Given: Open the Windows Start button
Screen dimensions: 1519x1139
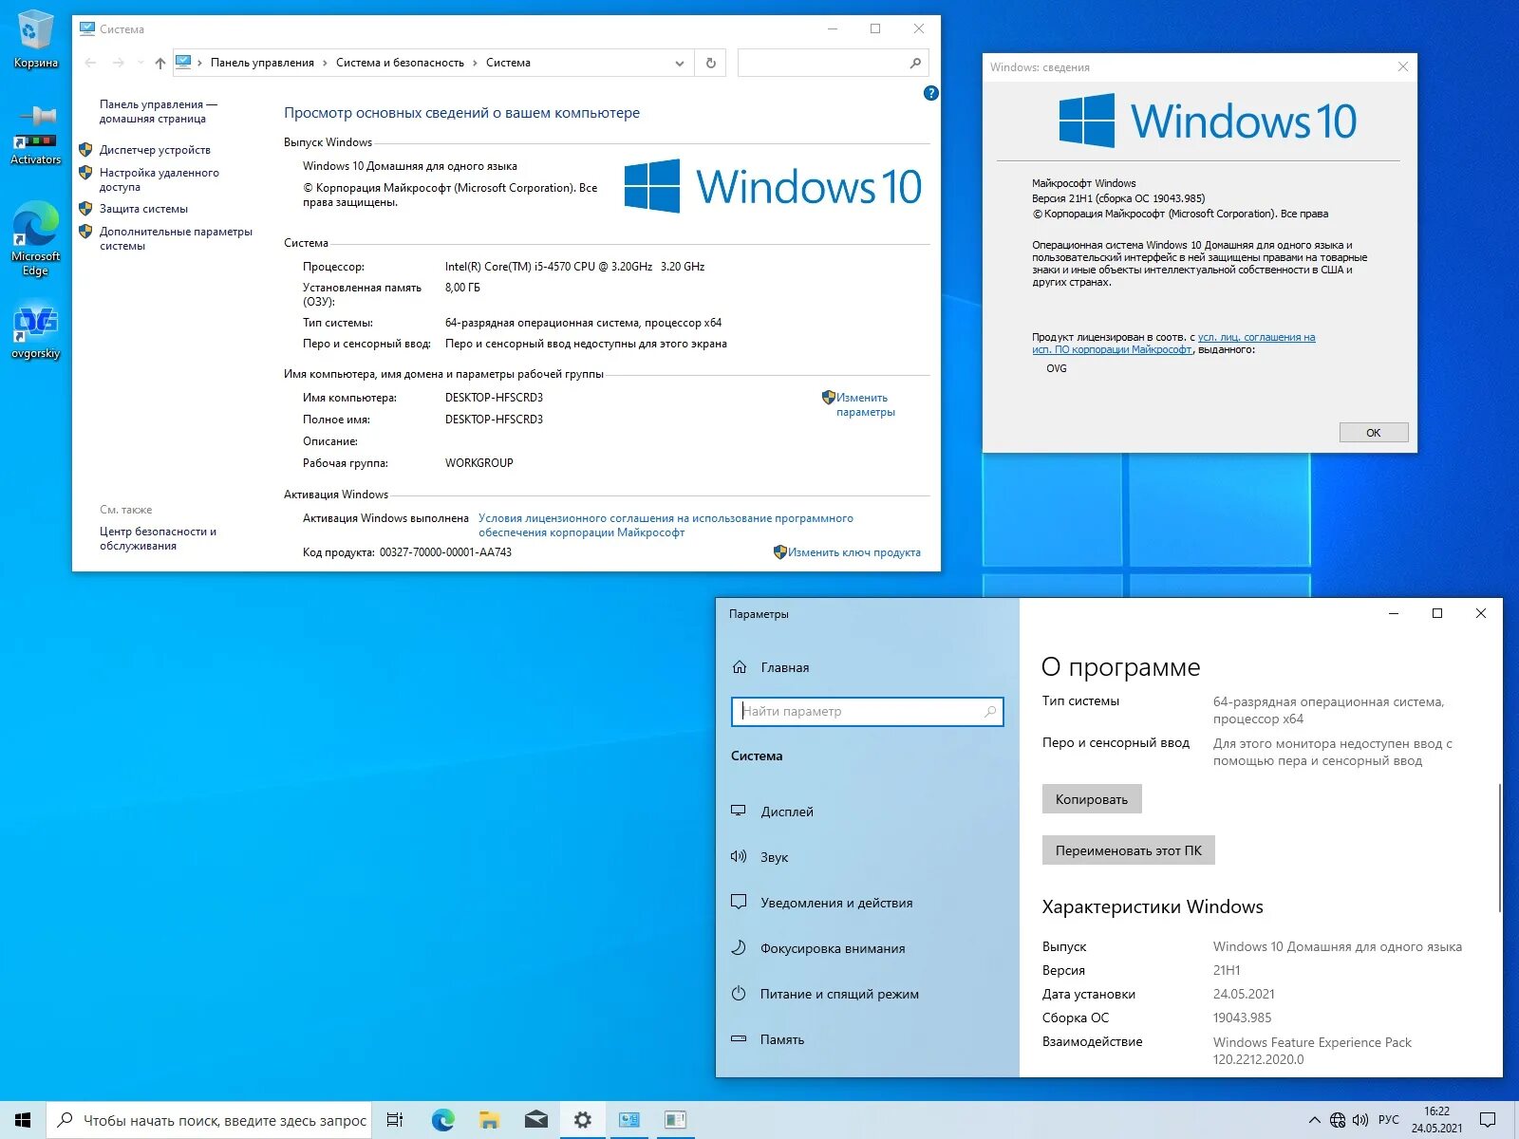Looking at the screenshot, I should [23, 1120].
